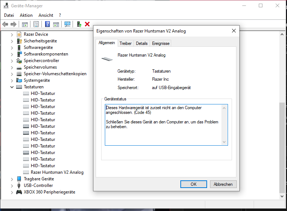This screenshot has height=211, width=287.
Task: Click the Tastaturen keyboard category icon
Action: click(x=19, y=87)
